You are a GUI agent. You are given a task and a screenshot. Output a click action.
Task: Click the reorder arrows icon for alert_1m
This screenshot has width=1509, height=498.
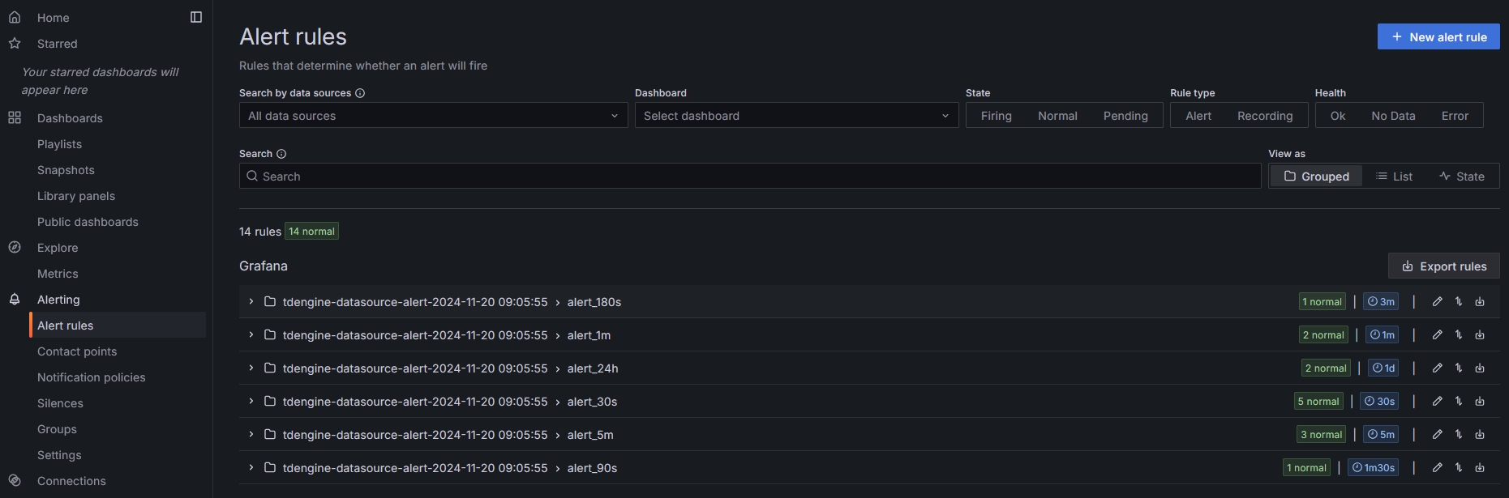pos(1458,335)
